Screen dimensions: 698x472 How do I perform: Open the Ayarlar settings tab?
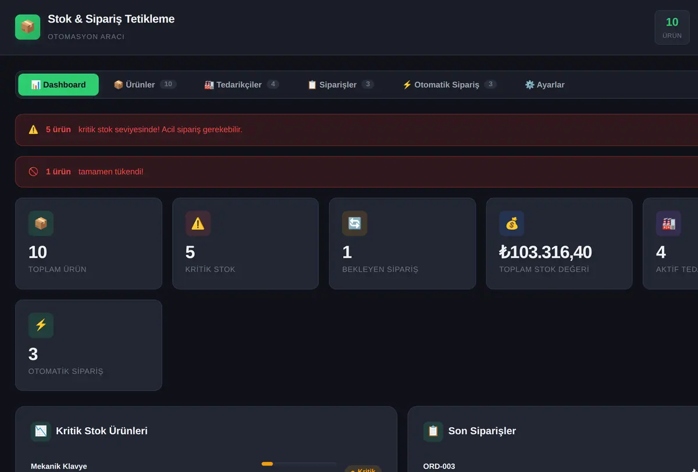point(545,85)
